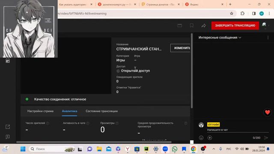Select the Аналитика tab

(x=69, y=111)
